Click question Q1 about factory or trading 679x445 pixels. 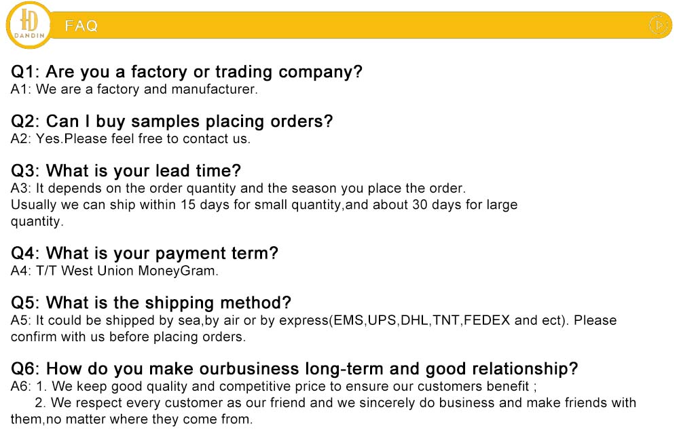(x=186, y=72)
